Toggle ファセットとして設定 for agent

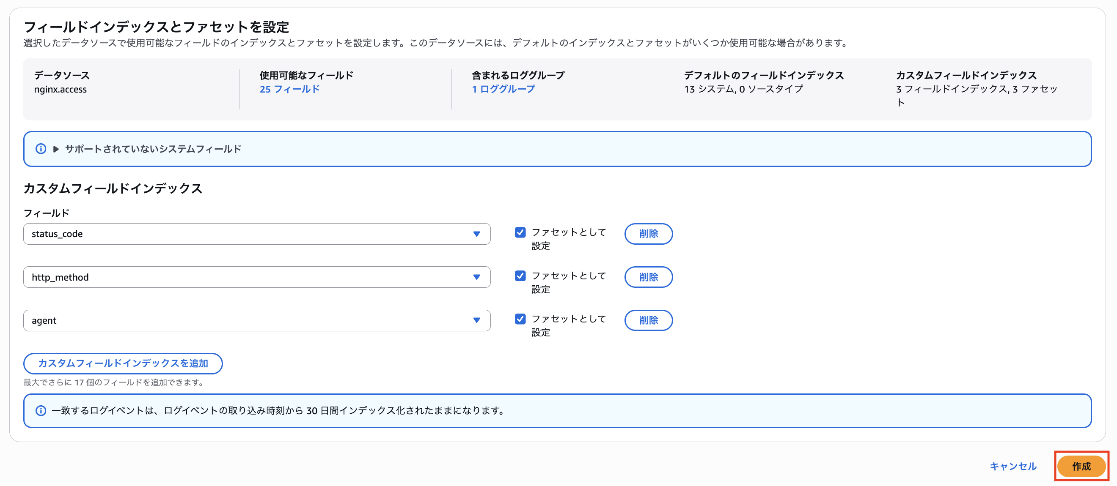tap(520, 319)
